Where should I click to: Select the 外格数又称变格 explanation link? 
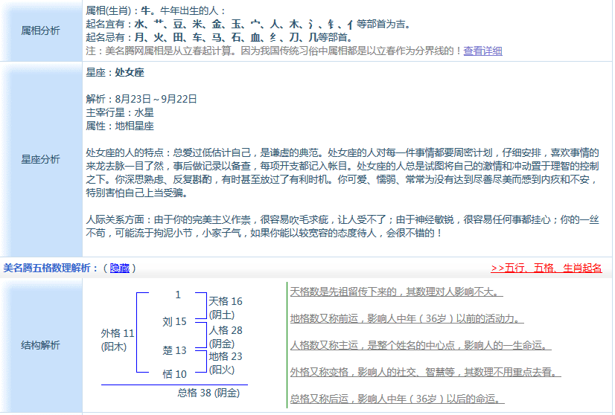click(x=425, y=372)
